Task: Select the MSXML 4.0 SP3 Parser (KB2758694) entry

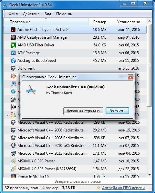Action: [75, 169]
